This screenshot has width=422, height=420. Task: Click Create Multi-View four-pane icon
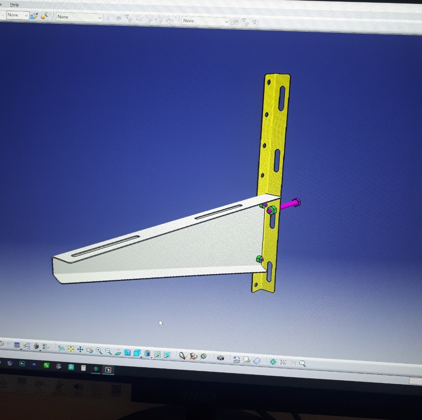coord(127,352)
